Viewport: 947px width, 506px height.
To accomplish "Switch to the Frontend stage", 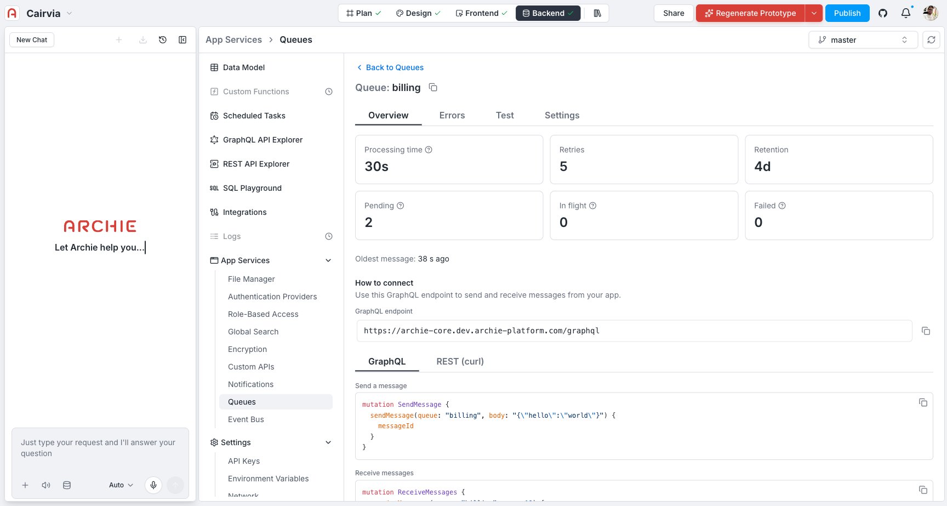I will pos(481,13).
